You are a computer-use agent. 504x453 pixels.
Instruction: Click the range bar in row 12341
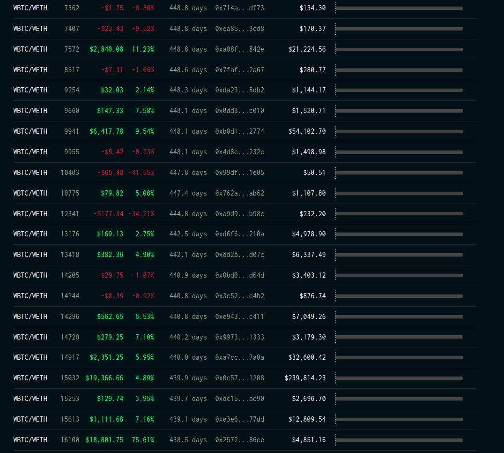399,214
